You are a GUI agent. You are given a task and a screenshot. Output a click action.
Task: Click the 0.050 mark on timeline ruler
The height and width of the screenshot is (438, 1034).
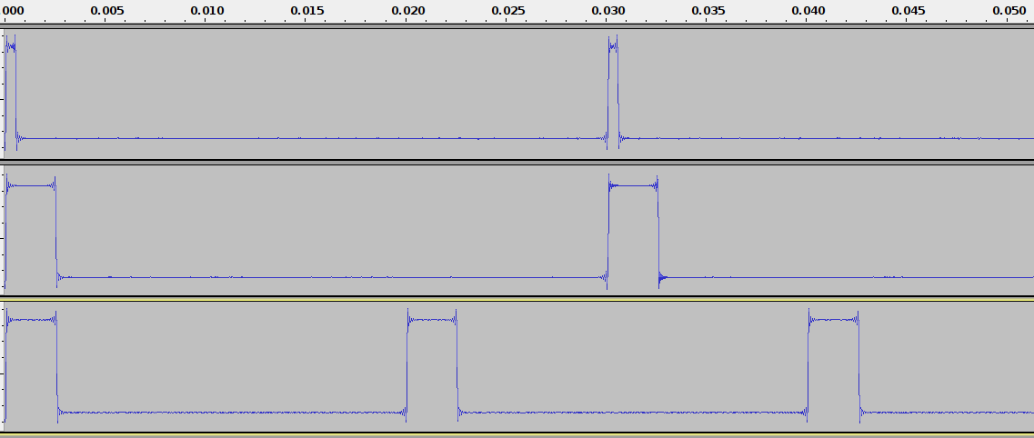tap(1009, 11)
